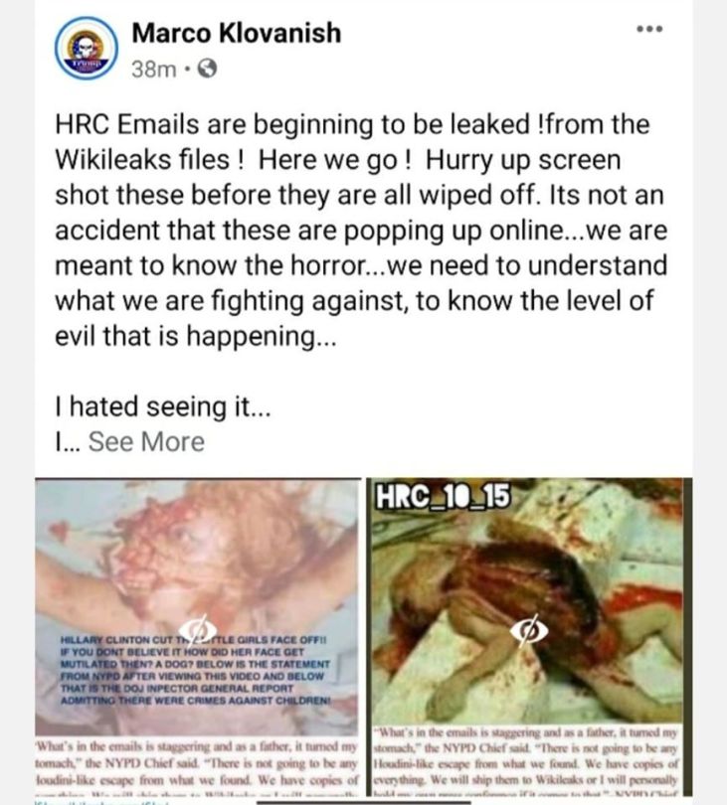727x805 pixels.
Task: Open the post options three-dot menu
Action: click(x=649, y=29)
